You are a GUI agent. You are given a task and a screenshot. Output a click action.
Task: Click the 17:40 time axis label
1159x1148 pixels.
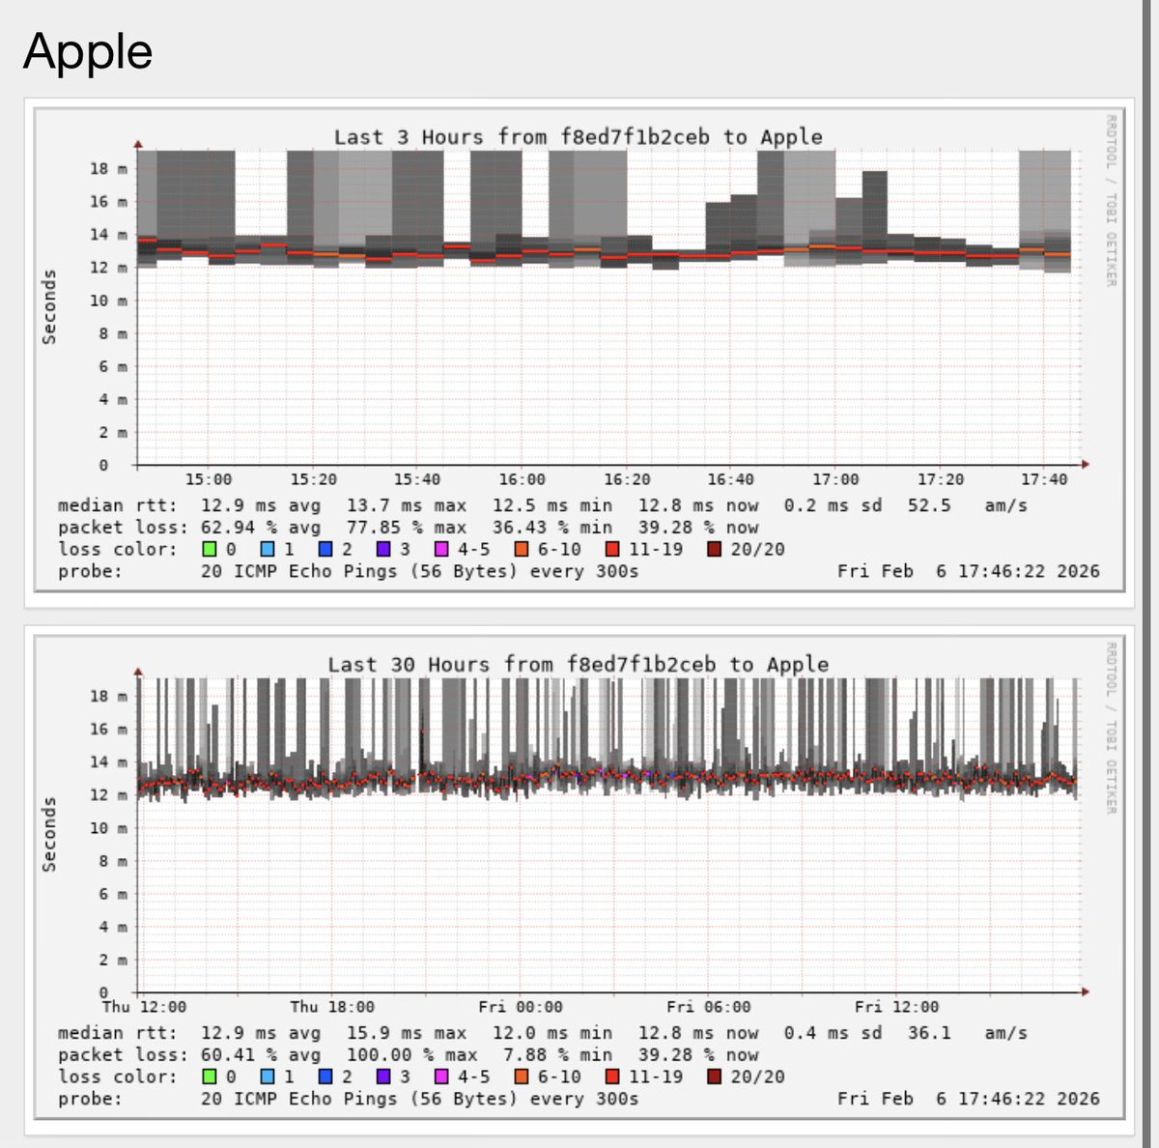(x=1045, y=479)
